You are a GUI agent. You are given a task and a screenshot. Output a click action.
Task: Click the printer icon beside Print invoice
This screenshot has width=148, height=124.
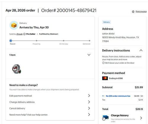click(133, 12)
